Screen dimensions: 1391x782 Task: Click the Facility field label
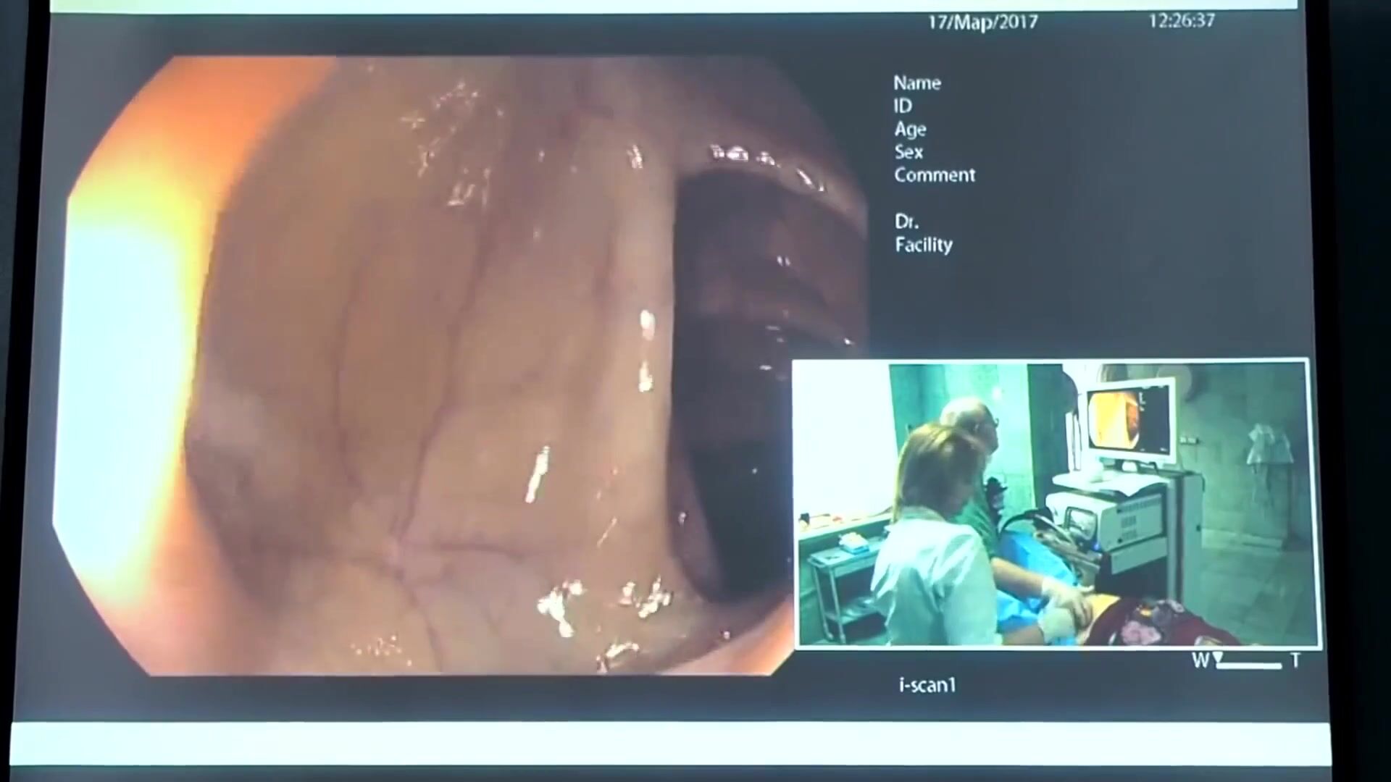click(x=924, y=245)
